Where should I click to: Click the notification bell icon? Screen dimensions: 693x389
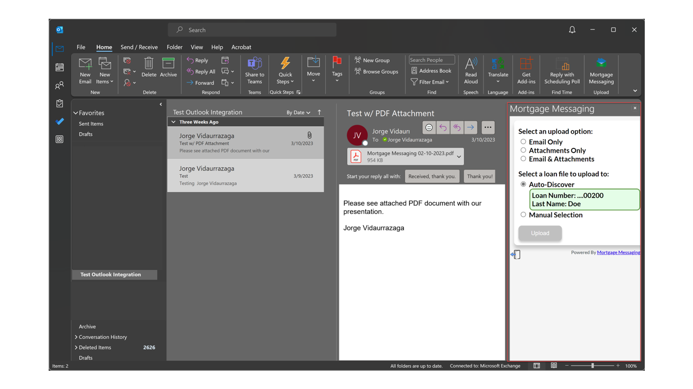pos(572,30)
